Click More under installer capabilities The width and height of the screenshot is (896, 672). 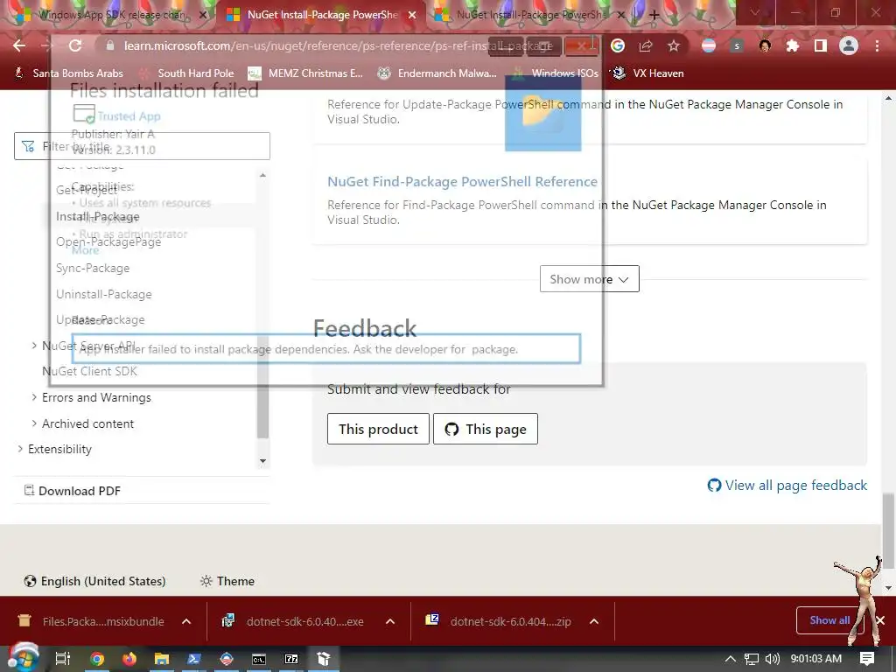tap(85, 250)
